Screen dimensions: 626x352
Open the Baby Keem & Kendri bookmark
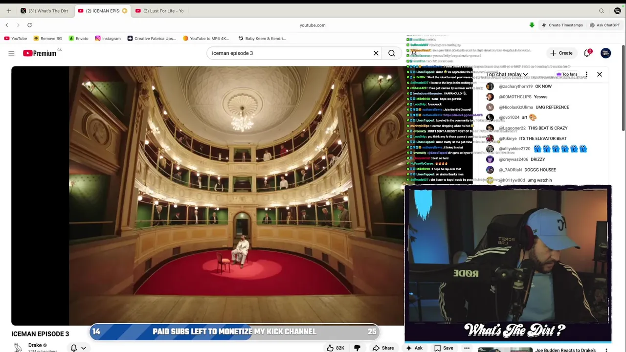261,38
